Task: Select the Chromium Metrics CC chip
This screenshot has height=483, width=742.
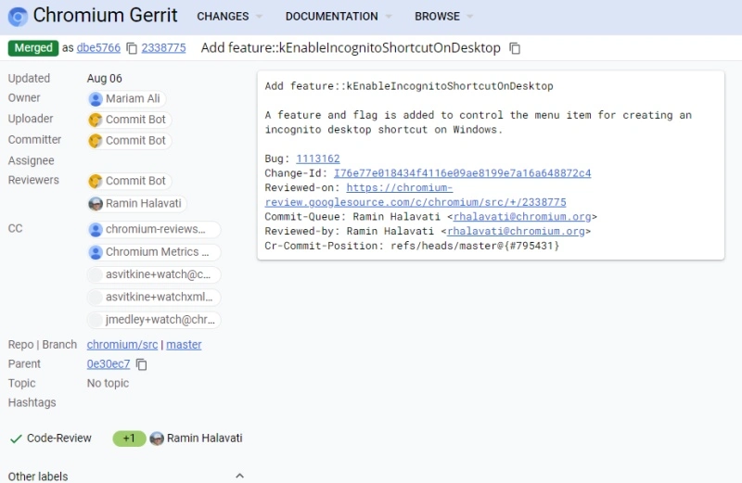Action: pyautogui.click(x=154, y=252)
